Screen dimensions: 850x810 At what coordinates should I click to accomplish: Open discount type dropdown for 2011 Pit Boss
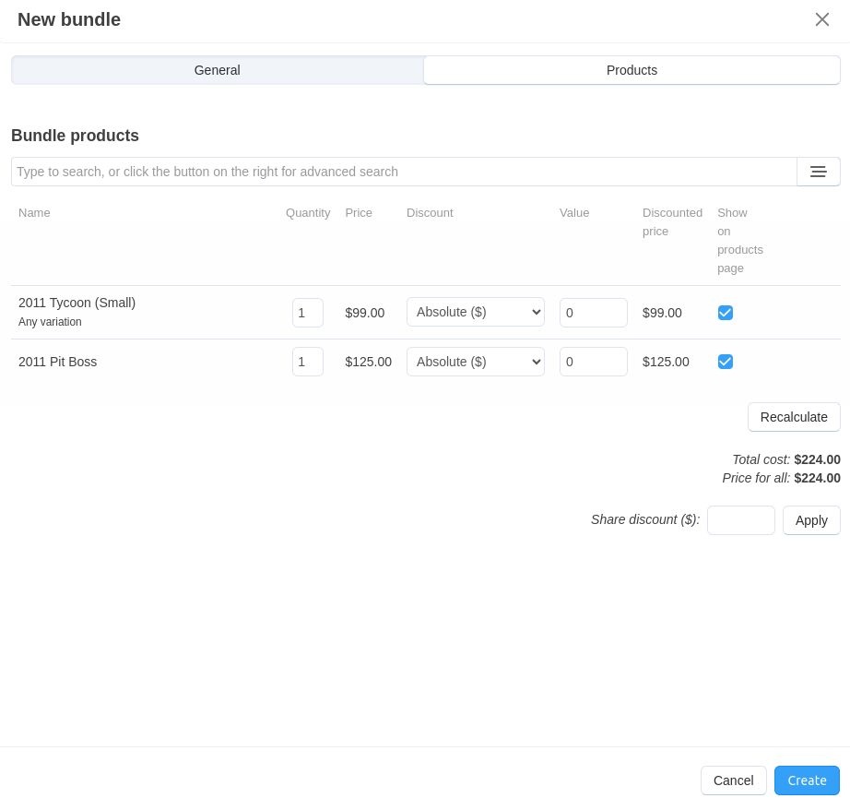(476, 362)
